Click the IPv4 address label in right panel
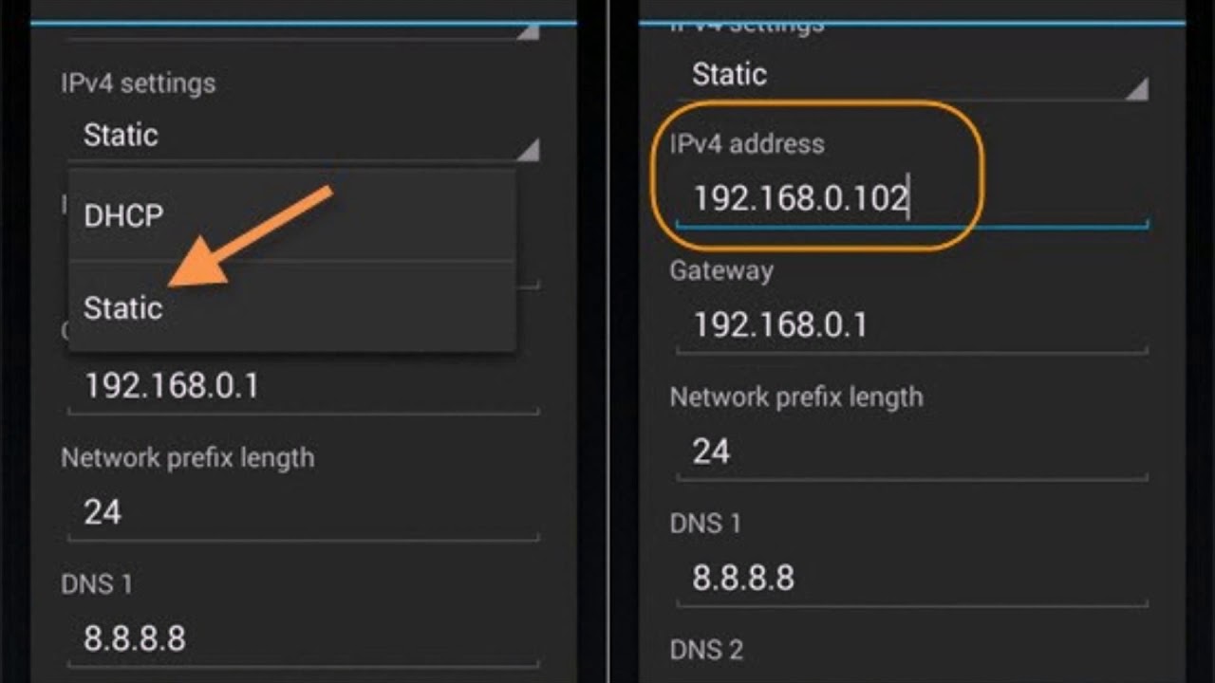Image resolution: width=1215 pixels, height=683 pixels. [747, 144]
